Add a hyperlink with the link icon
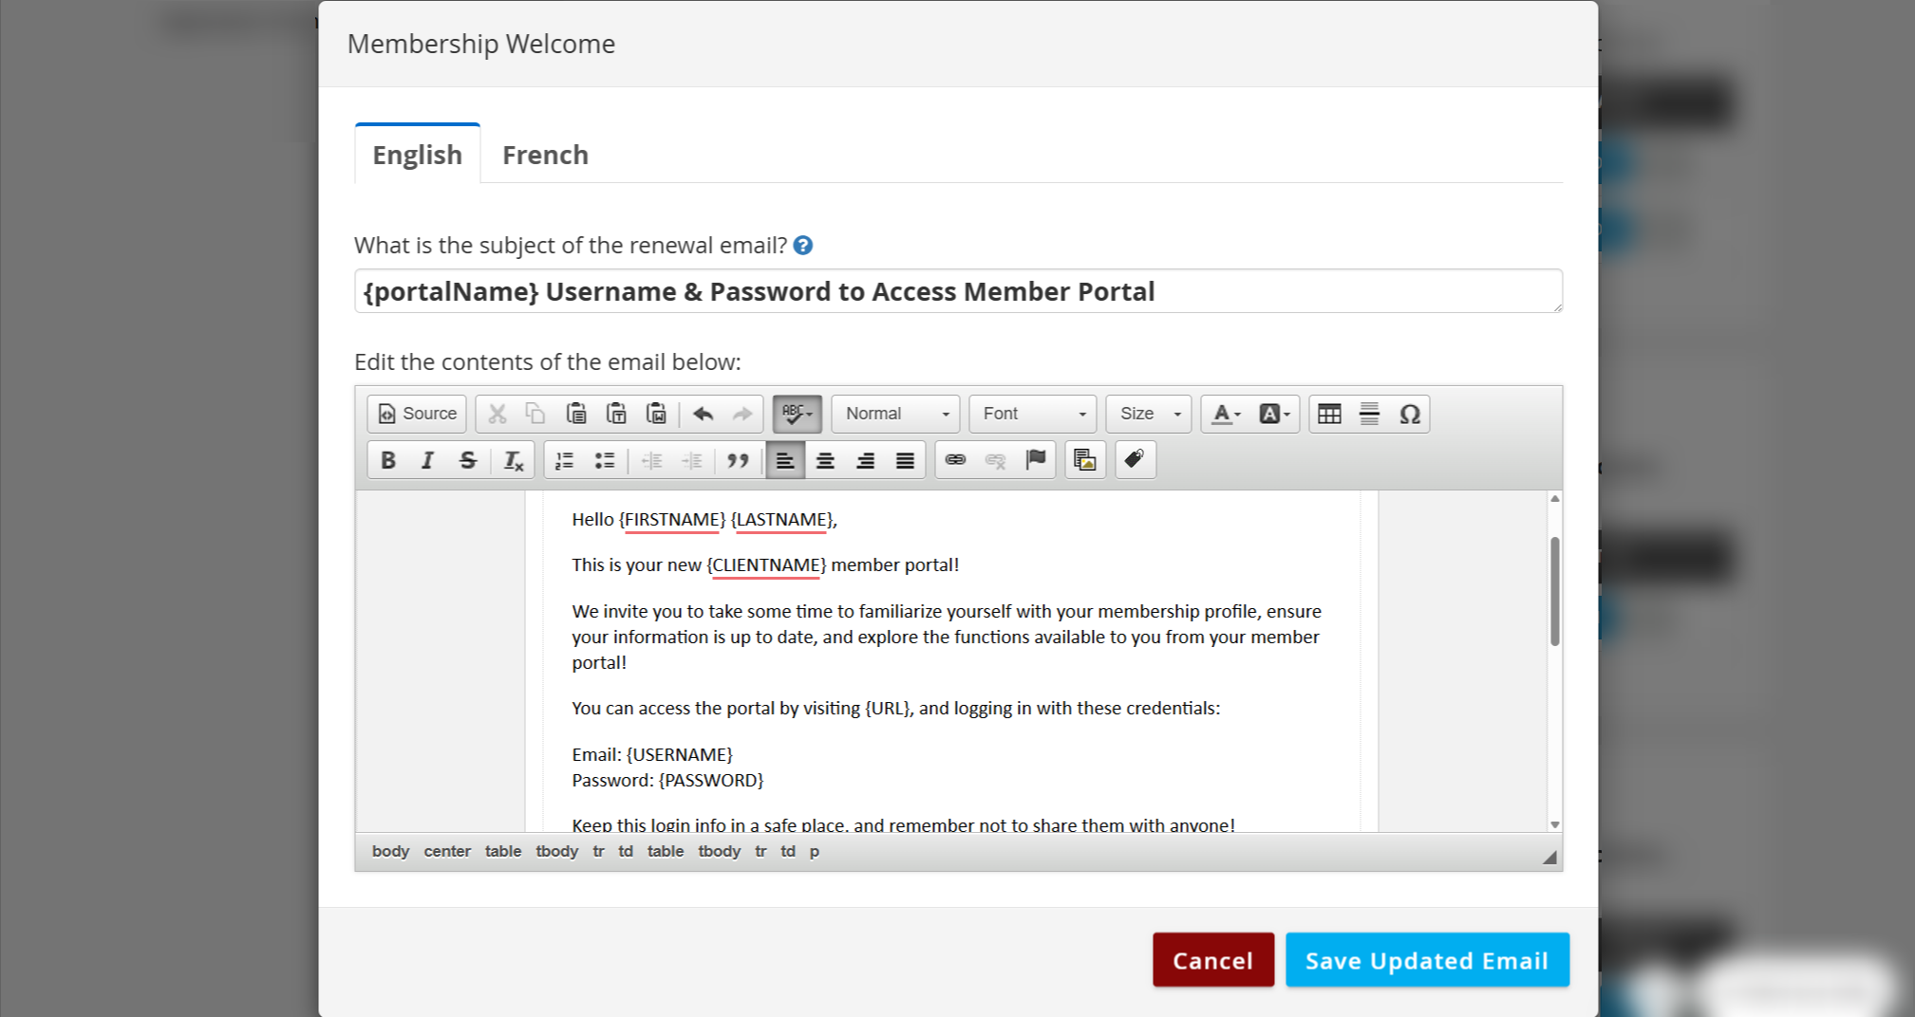 tap(955, 461)
